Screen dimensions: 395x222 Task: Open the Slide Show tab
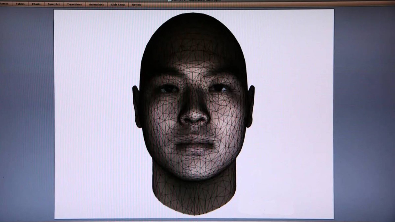coord(118,4)
